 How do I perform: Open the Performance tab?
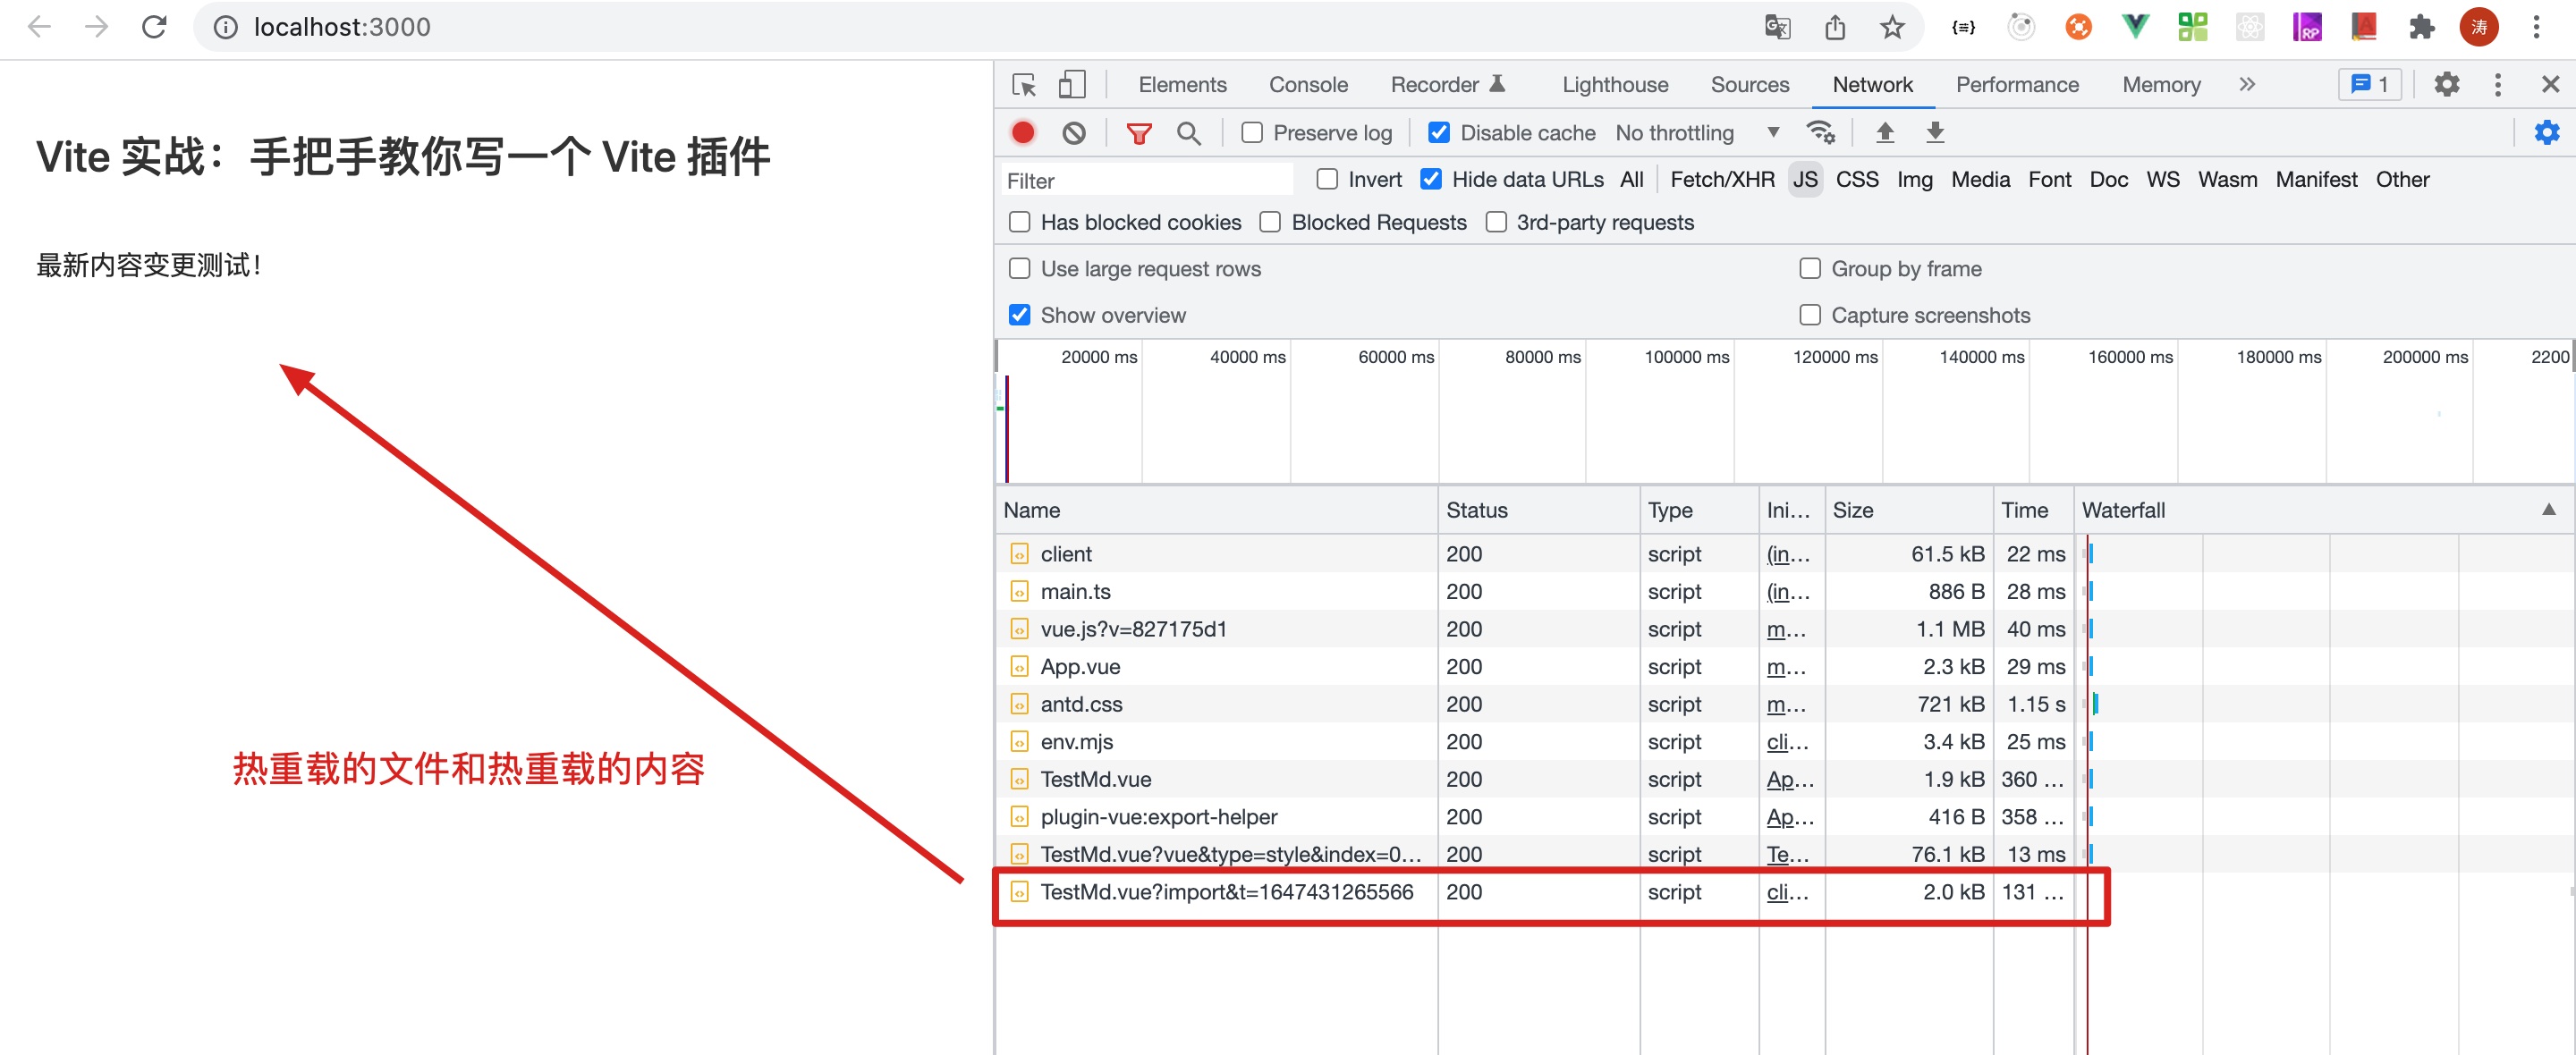[x=2017, y=85]
